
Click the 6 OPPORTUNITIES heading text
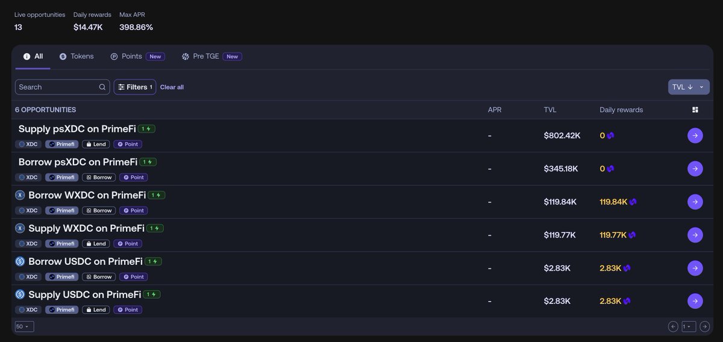(46, 110)
